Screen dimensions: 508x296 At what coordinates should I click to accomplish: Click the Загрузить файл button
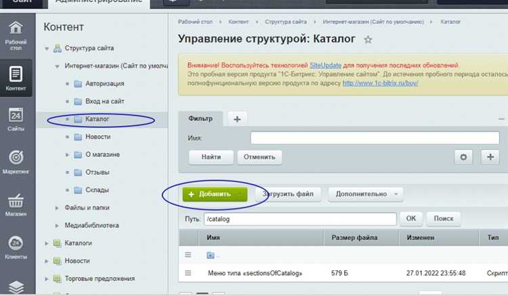click(x=288, y=194)
